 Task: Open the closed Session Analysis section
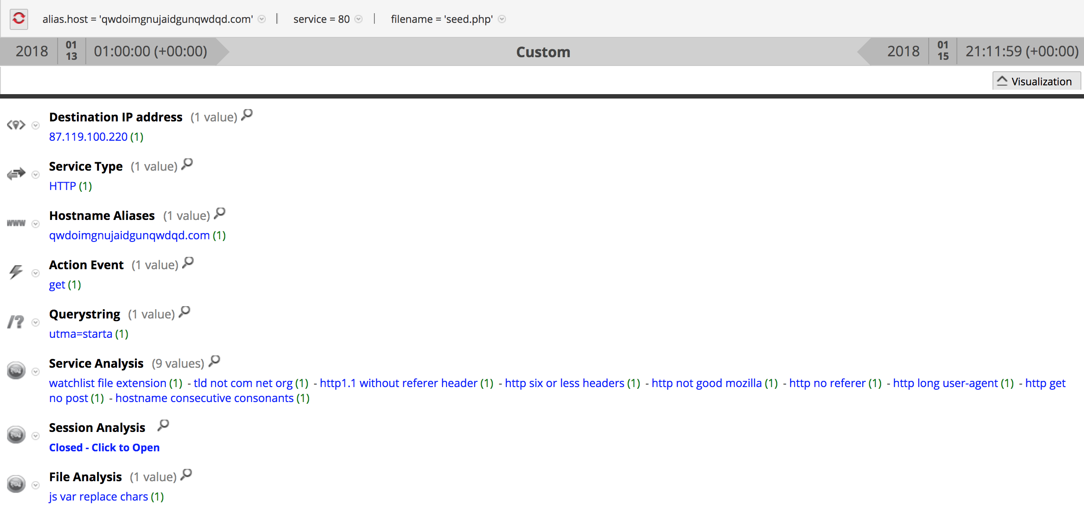[104, 447]
